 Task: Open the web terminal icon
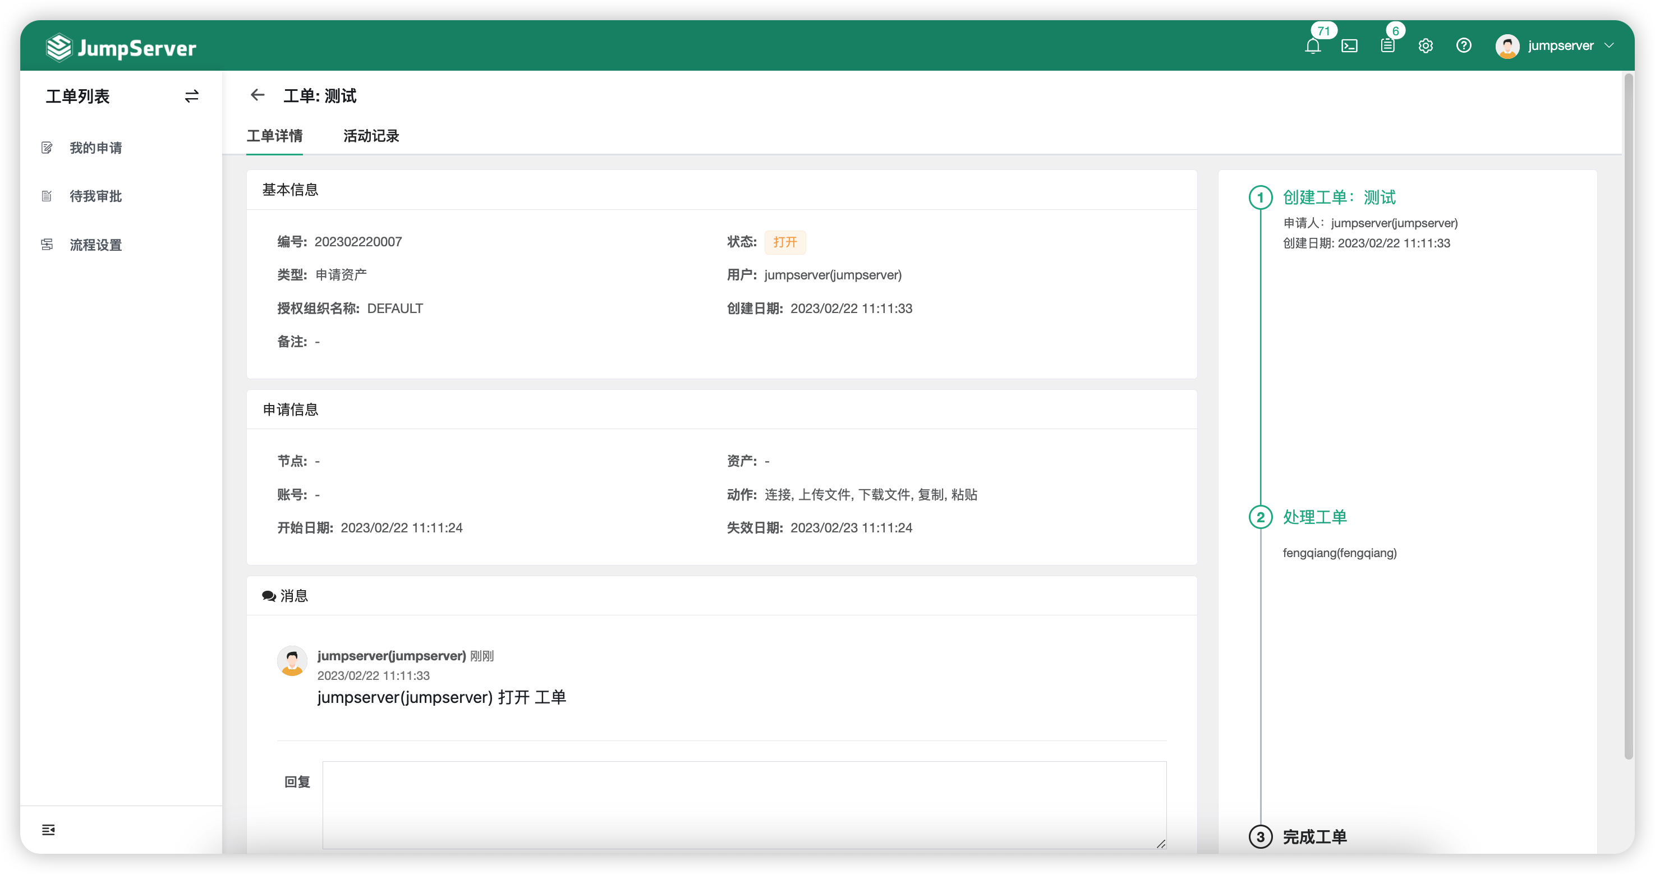click(1349, 46)
